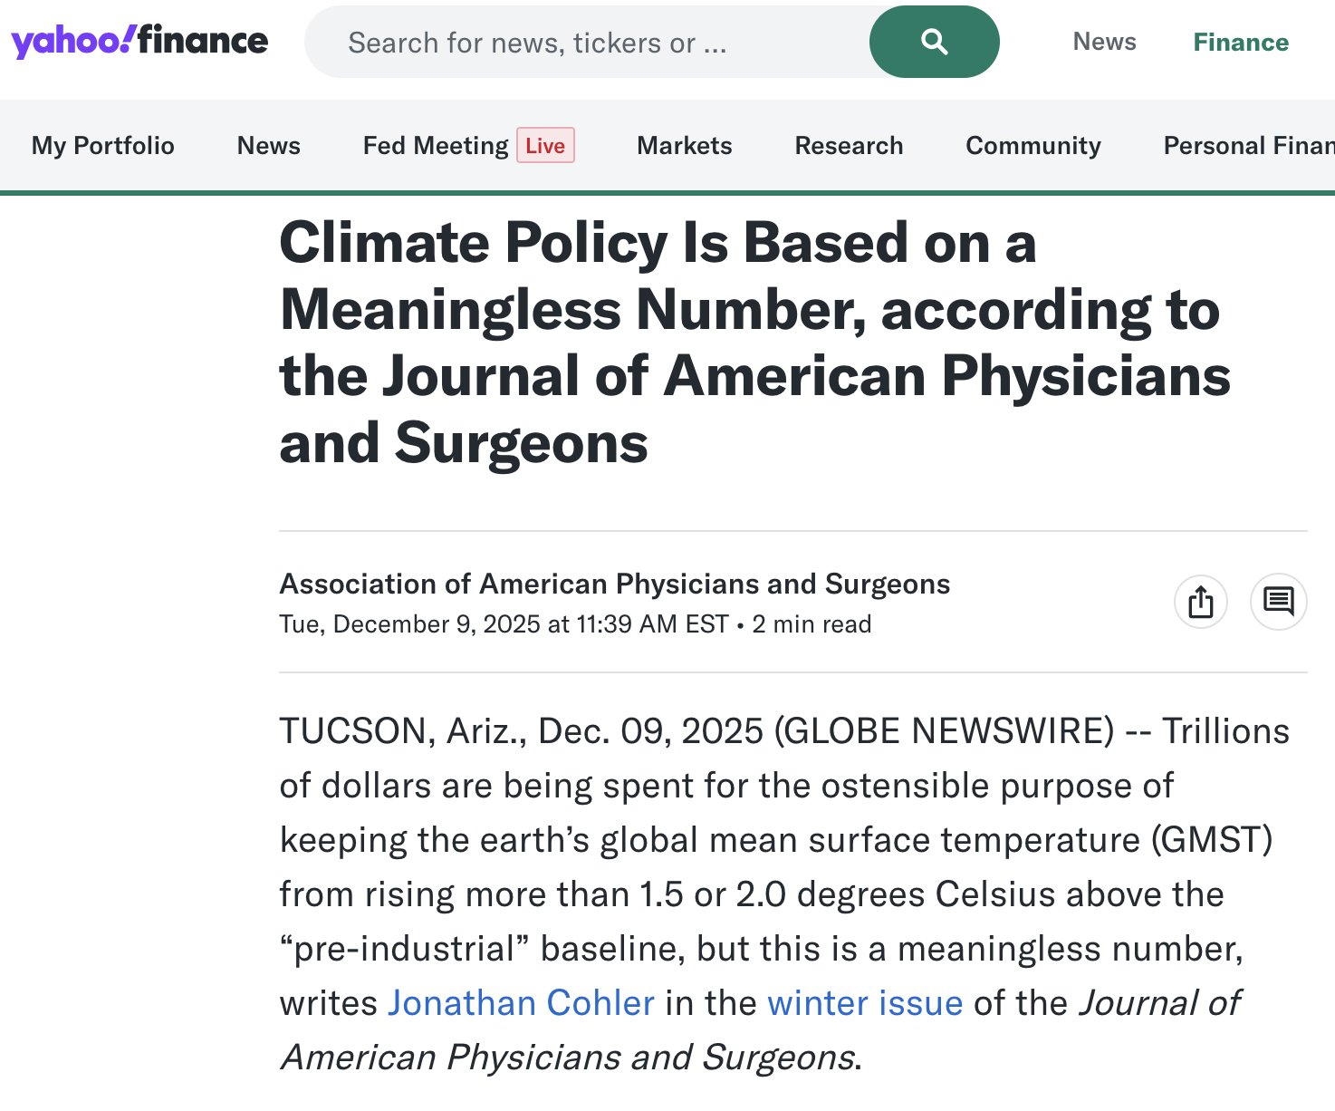Screen dimensions: 1335x1111
Task: Click the share article icon
Action: point(1200,602)
